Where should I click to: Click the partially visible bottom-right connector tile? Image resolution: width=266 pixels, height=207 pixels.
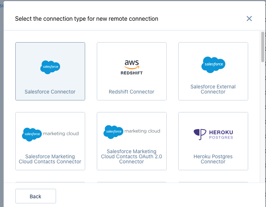coord(213,182)
